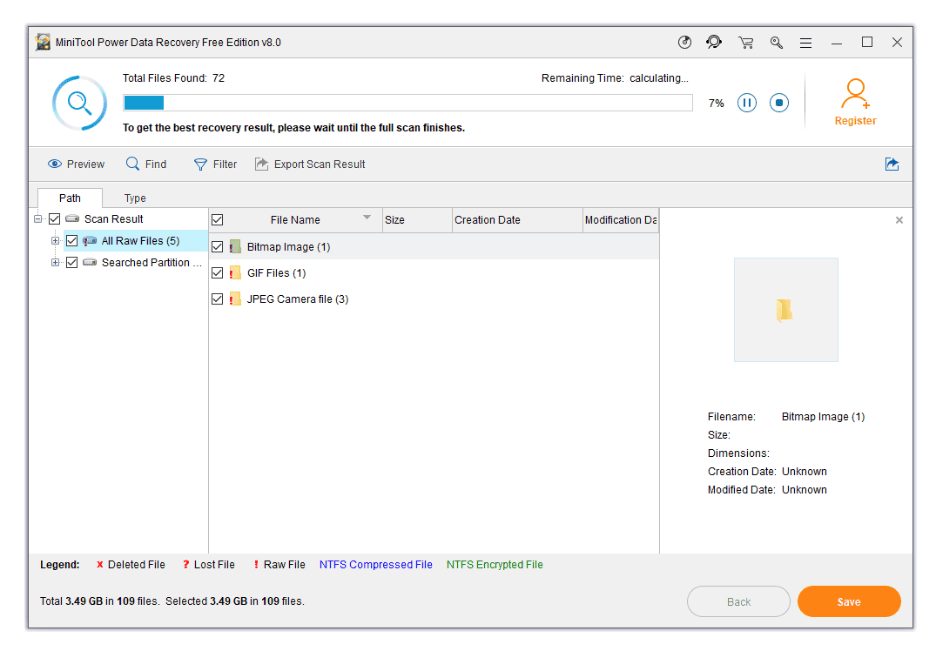The image size is (936, 651).
Task: Click the Register user icon
Action: tap(855, 94)
